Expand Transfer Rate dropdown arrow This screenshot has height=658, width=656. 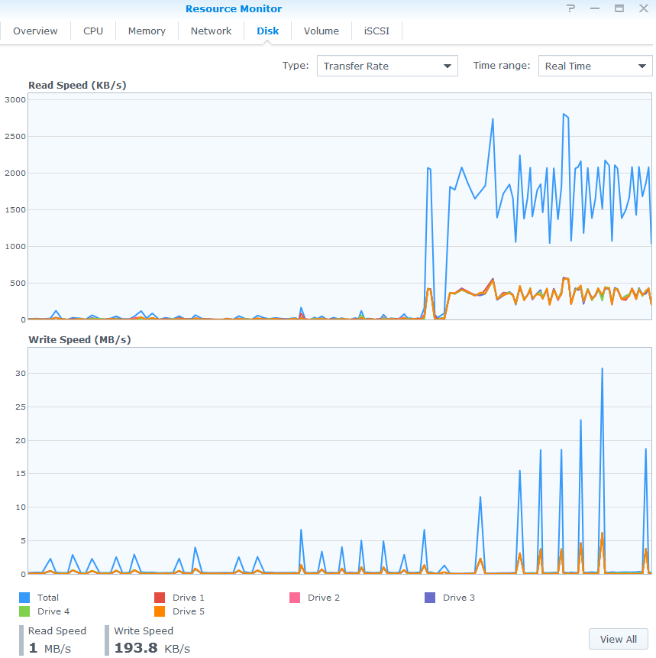click(448, 66)
